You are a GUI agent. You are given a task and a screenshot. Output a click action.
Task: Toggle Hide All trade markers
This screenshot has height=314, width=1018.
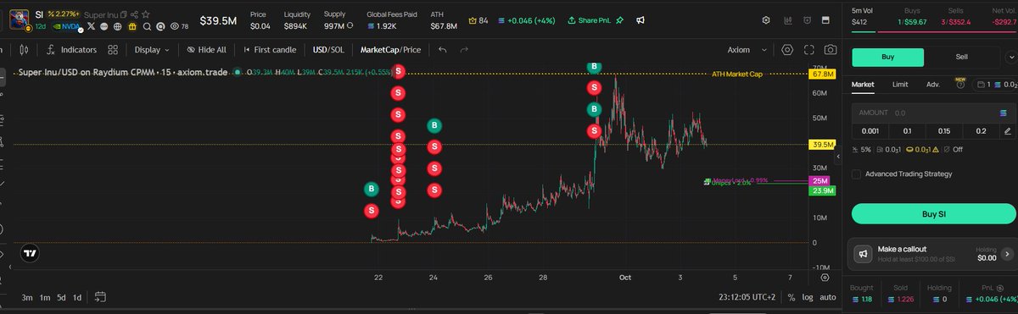tap(206, 50)
